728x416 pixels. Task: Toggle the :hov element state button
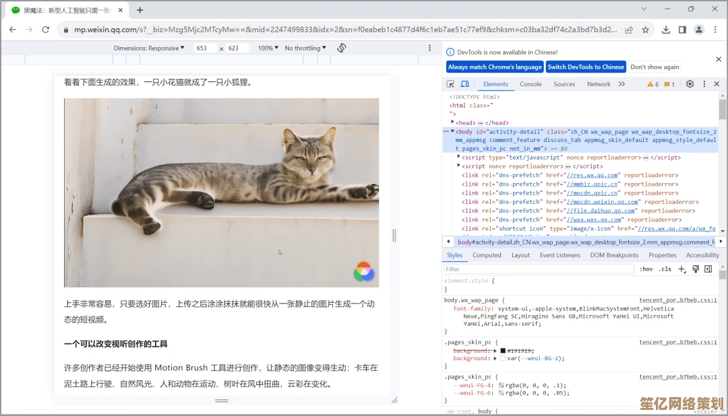(646, 269)
